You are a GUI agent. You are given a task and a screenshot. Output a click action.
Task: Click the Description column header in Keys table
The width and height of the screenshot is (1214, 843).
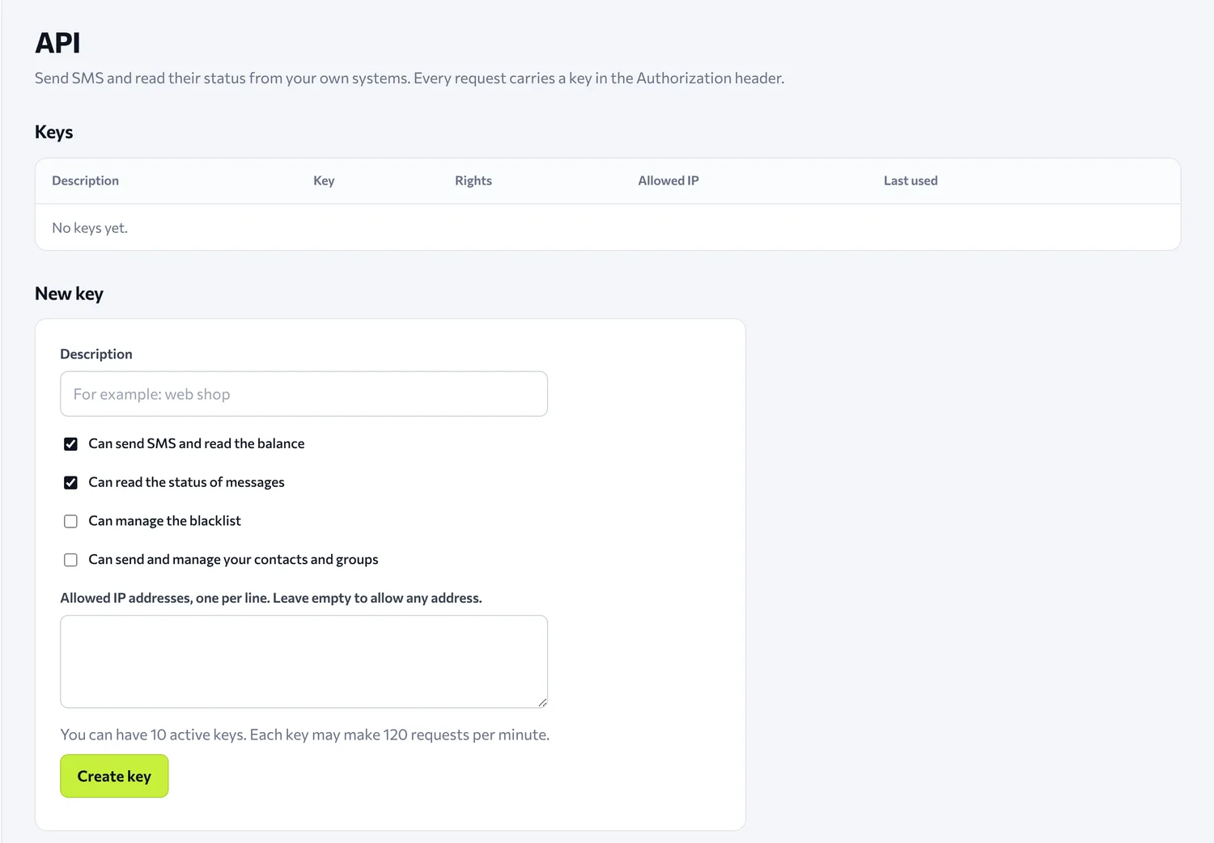(85, 180)
